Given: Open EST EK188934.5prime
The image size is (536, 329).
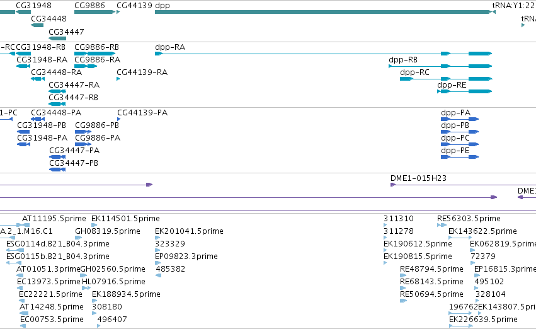Looking at the screenshot, I should click(x=94, y=301).
